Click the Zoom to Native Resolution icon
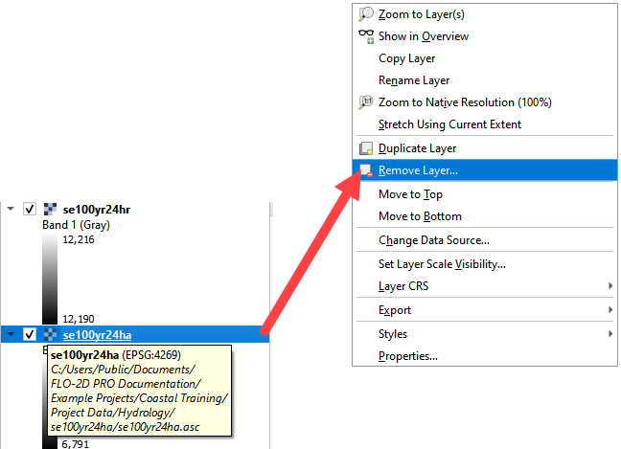The width and height of the screenshot is (621, 449). (x=365, y=102)
